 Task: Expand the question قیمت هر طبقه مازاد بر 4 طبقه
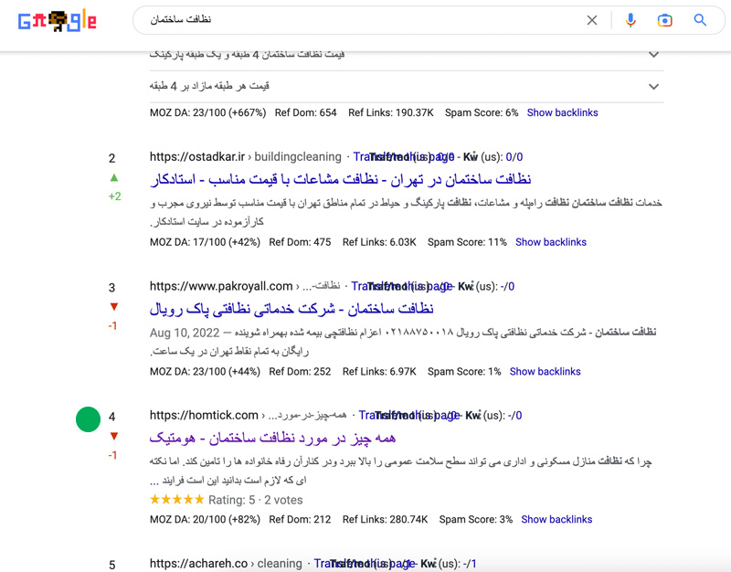coord(653,87)
